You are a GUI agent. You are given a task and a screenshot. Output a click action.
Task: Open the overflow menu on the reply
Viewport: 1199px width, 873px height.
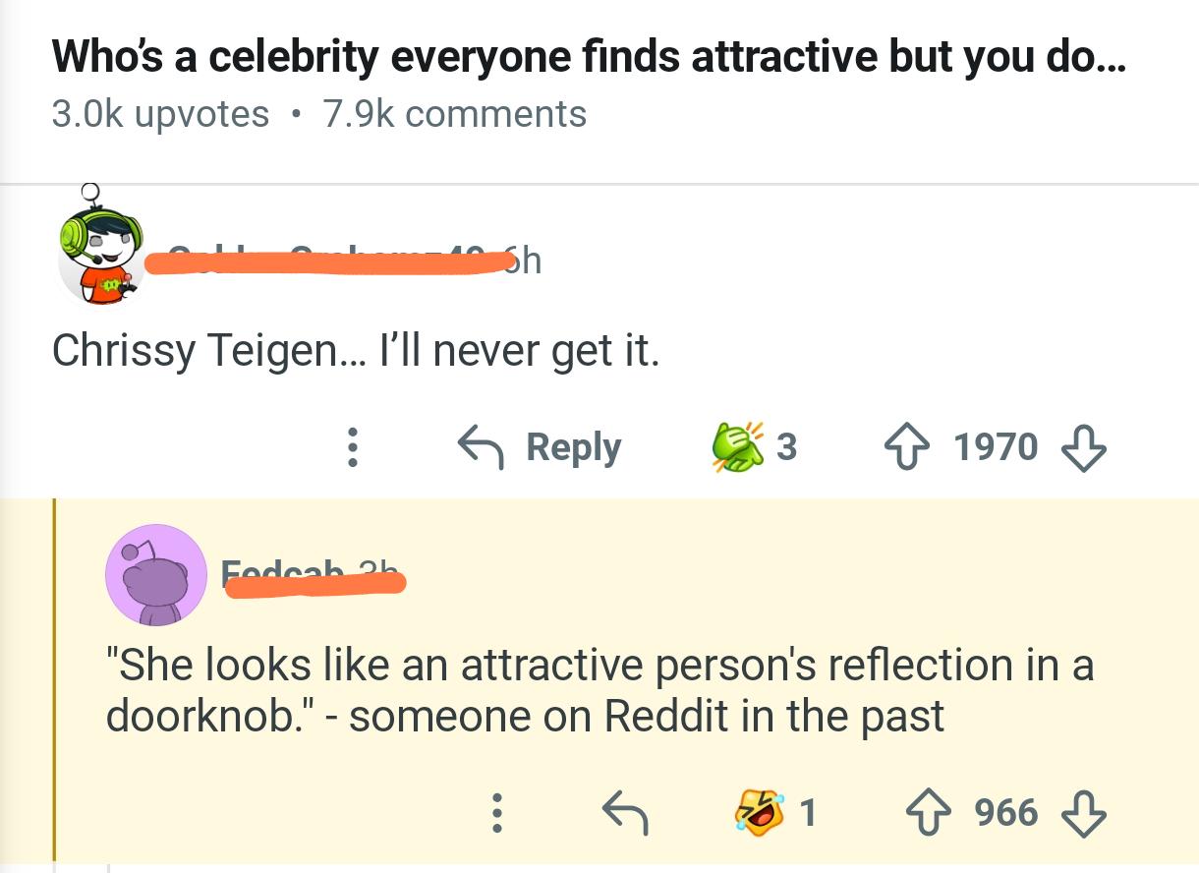pos(497,813)
